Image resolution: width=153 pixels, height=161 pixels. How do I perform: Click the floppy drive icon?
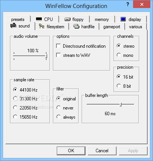(x=67, y=19)
